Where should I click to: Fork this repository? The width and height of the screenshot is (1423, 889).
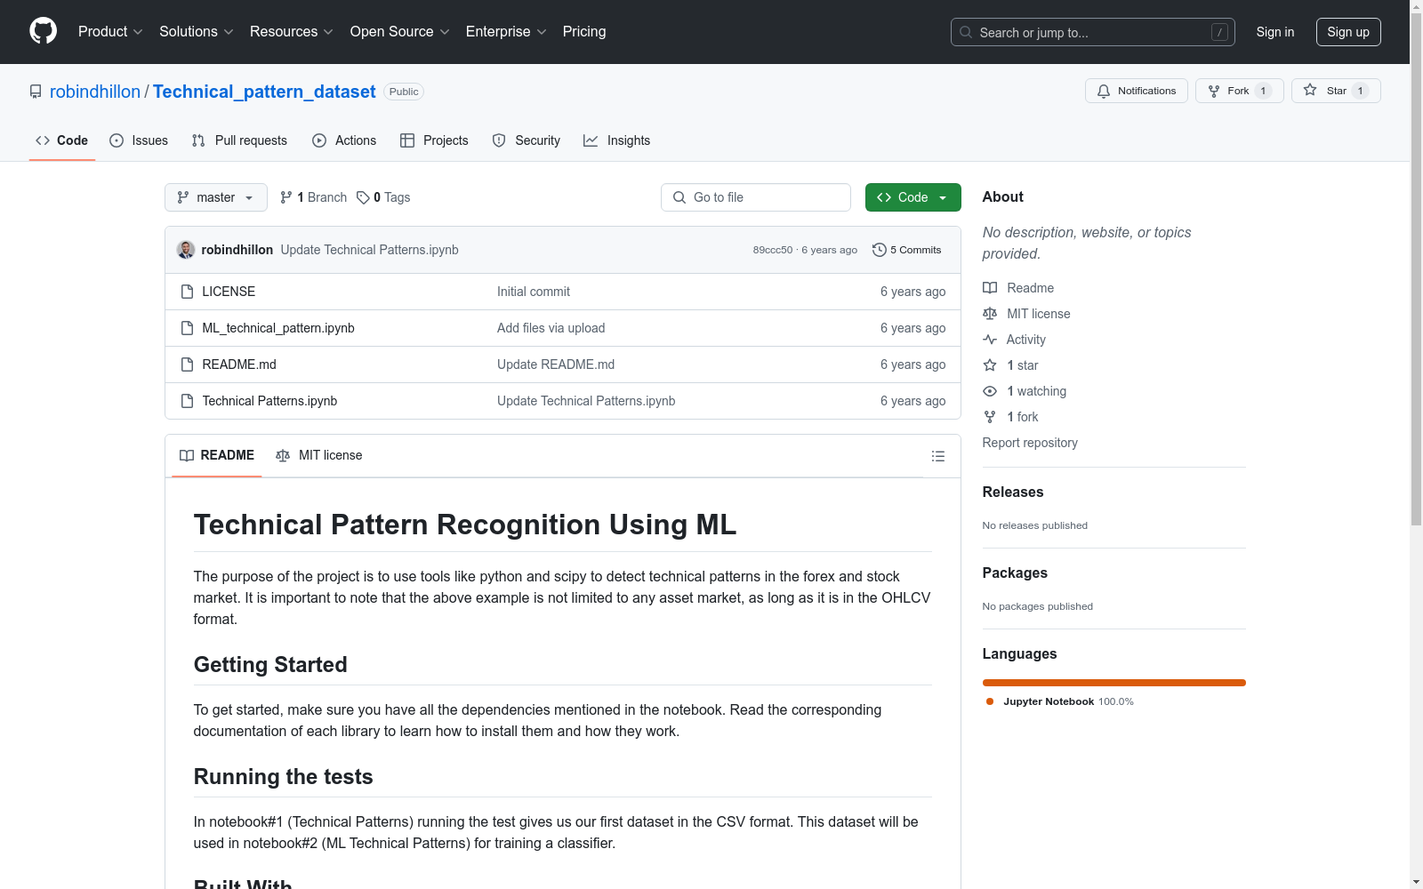(x=1240, y=91)
